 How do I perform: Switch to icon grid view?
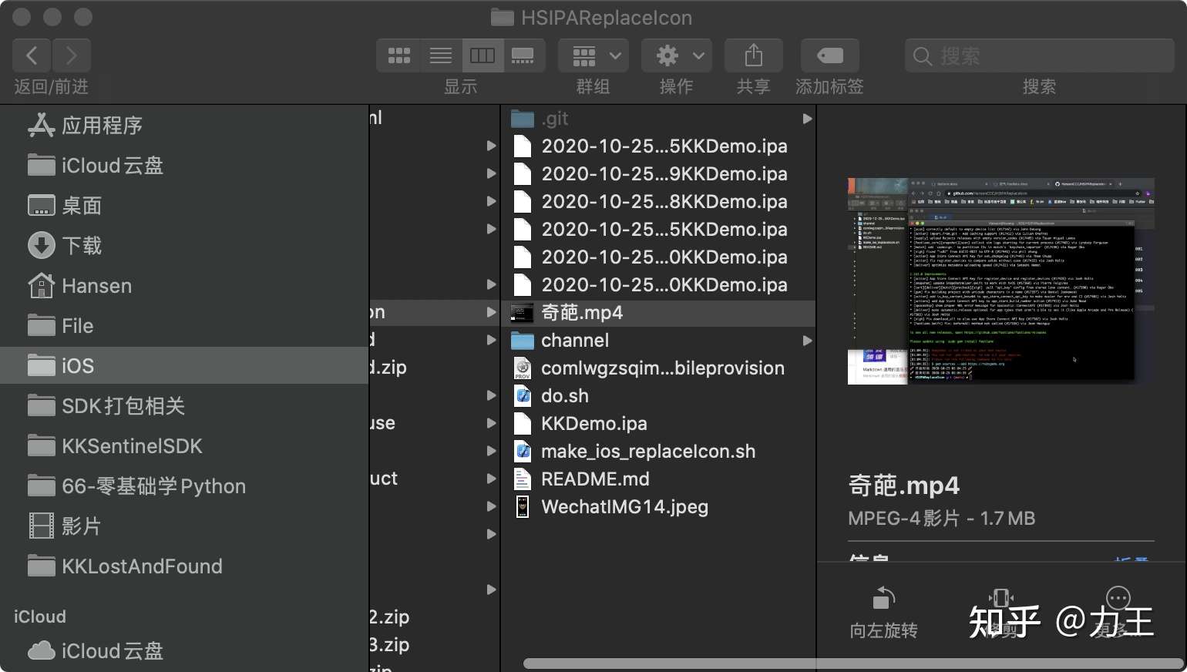coord(398,55)
